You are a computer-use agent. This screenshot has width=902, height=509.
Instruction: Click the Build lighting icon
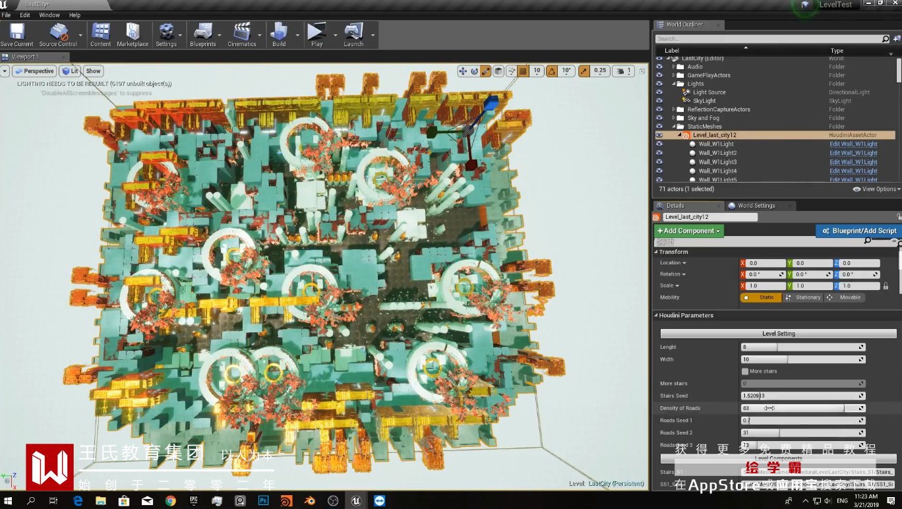[279, 32]
